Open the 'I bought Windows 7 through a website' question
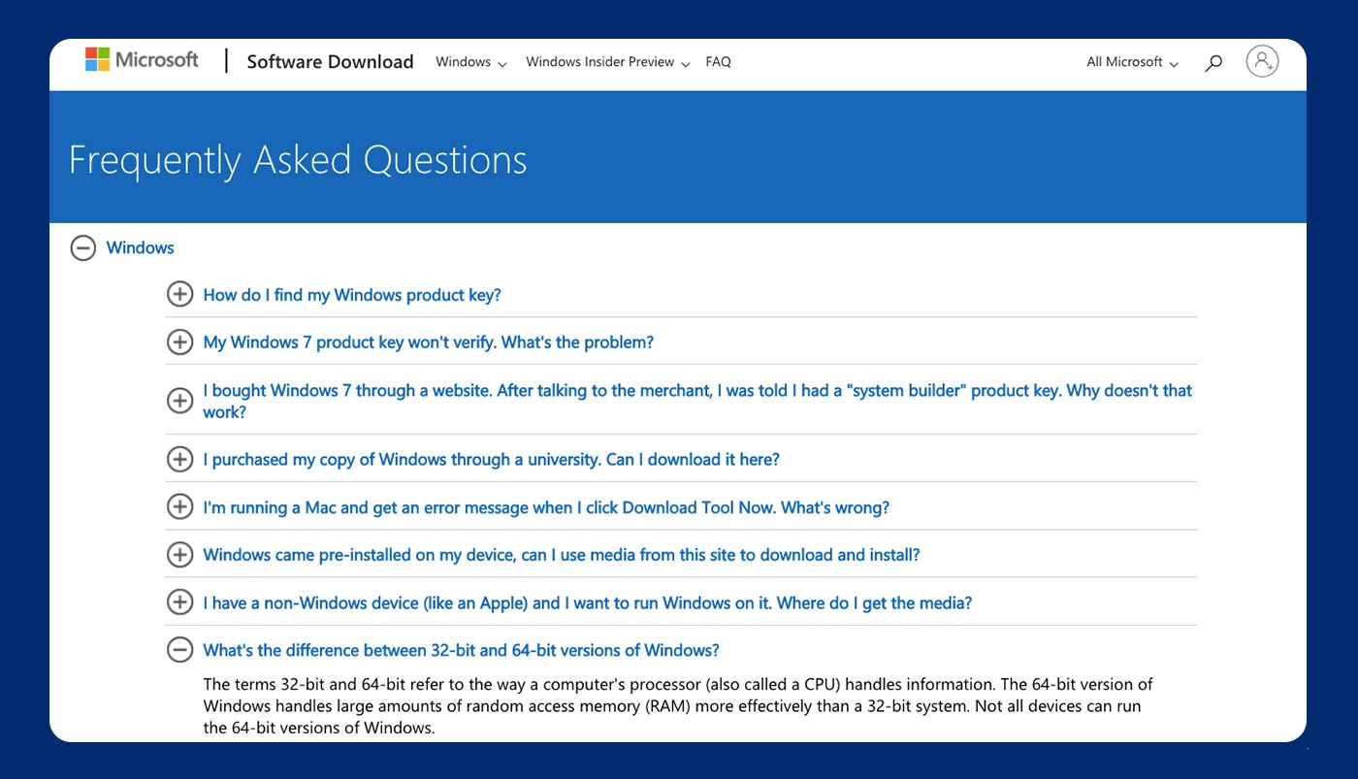Image resolution: width=1358 pixels, height=779 pixels. (697, 401)
